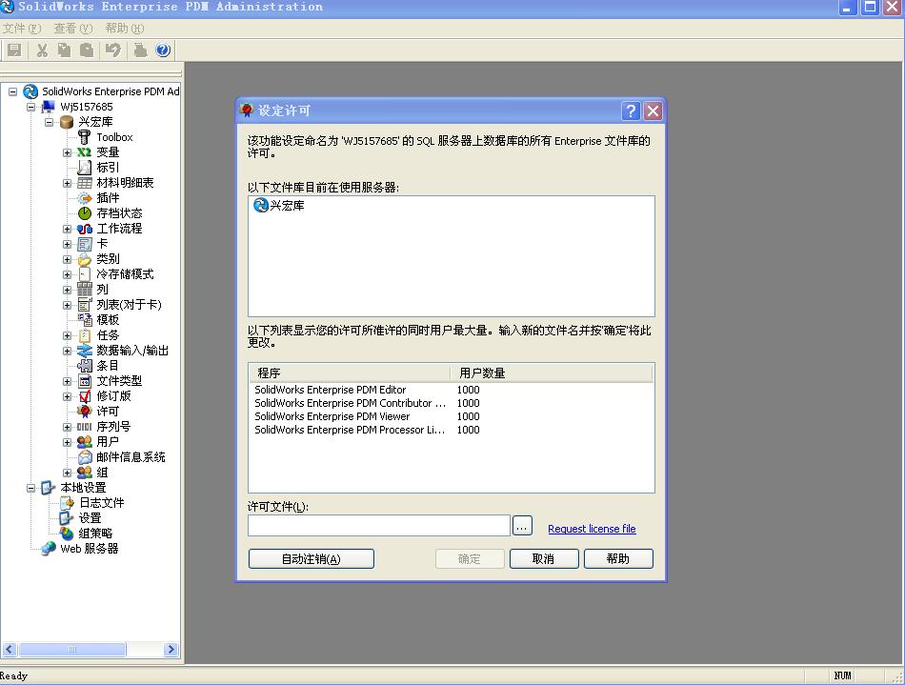Click the Cut scissors toolbar icon
The image size is (905, 685).
42,50
